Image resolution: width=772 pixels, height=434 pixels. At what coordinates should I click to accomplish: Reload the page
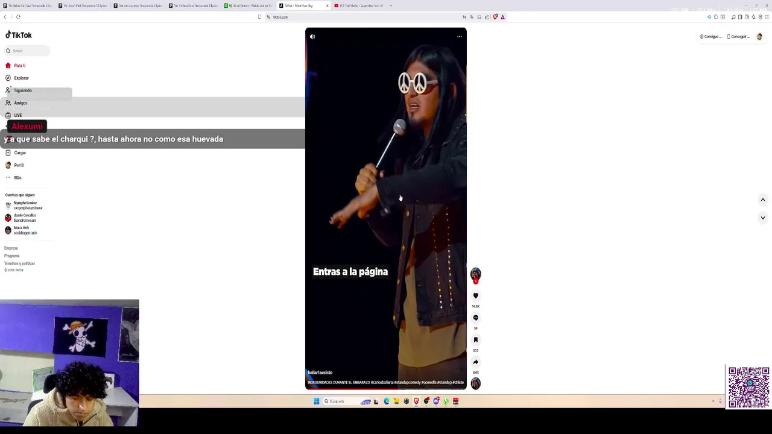18,17
